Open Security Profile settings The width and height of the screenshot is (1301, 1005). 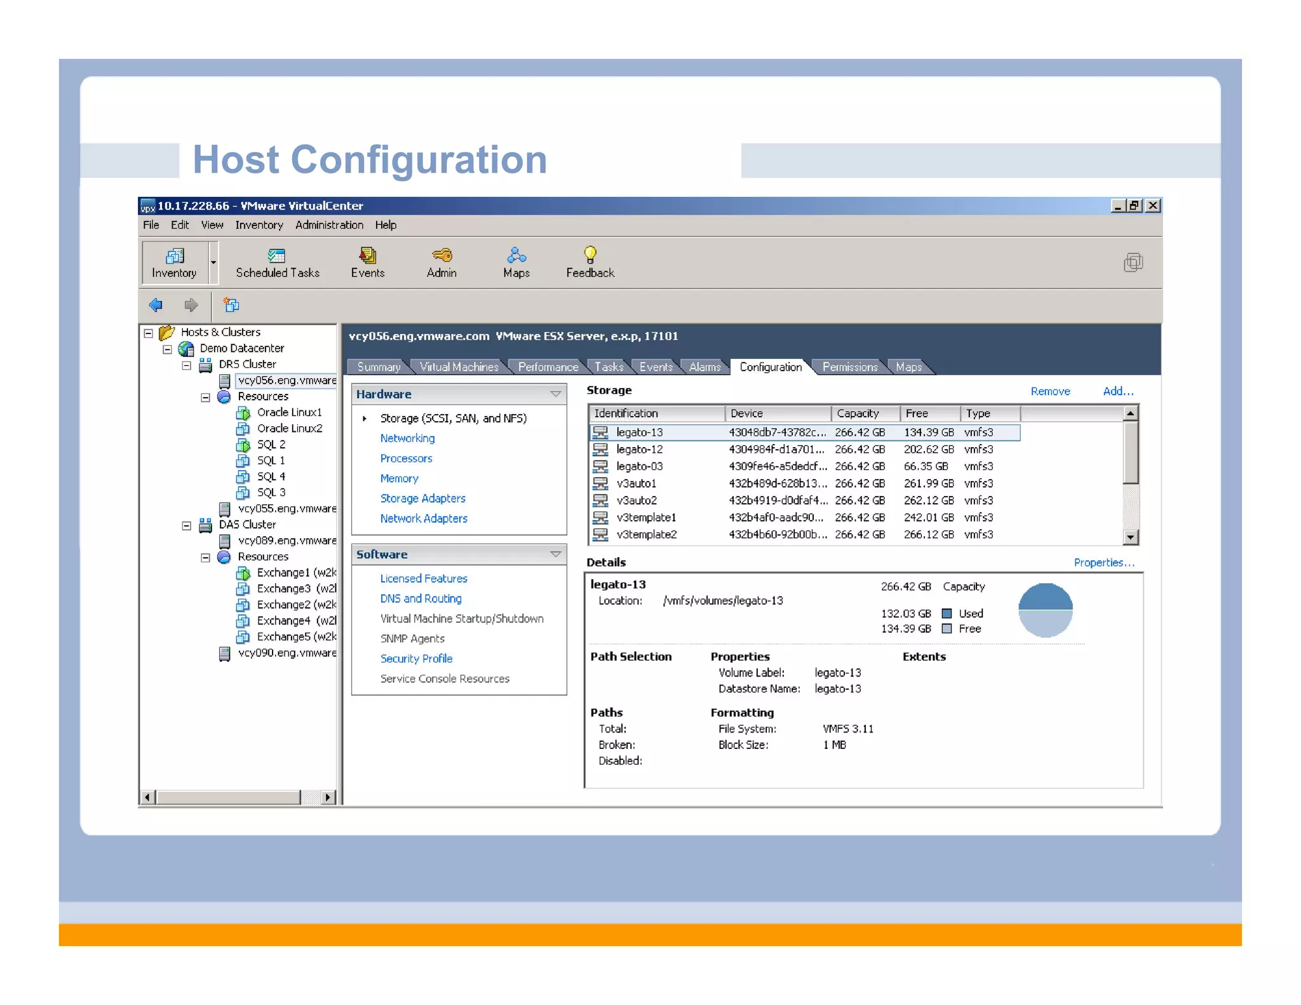tap(416, 659)
